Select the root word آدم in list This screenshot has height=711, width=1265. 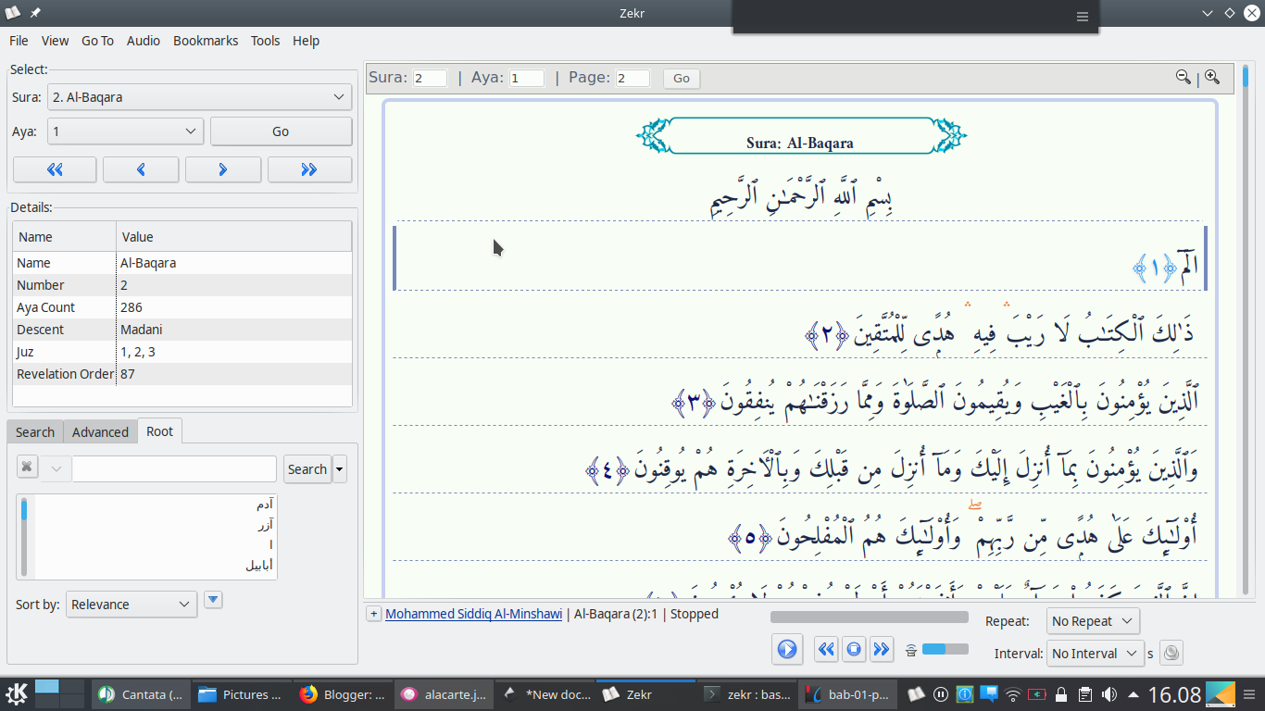coord(265,505)
